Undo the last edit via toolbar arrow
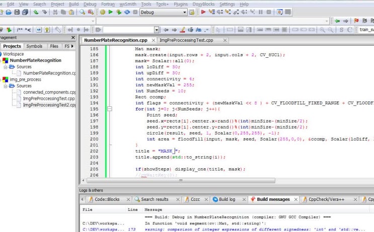 click(36, 12)
